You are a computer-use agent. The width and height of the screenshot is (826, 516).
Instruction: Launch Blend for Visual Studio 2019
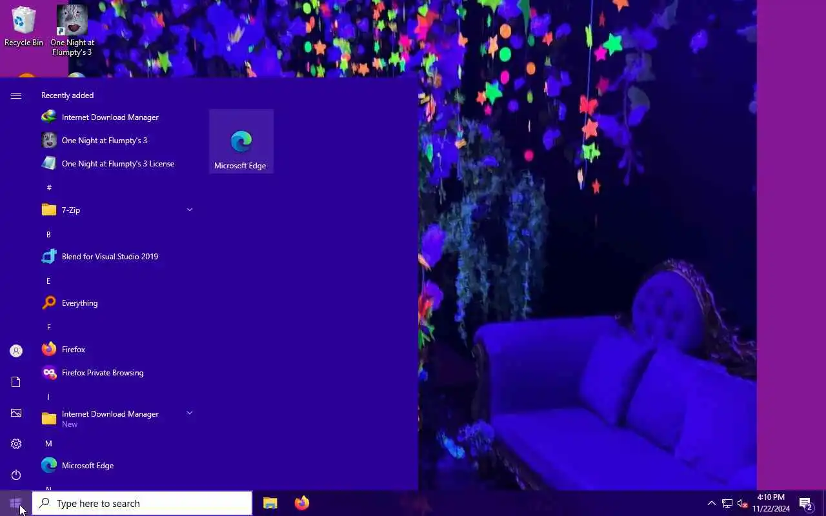tap(117, 257)
